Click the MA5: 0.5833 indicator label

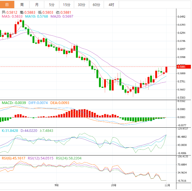pos(12,16)
